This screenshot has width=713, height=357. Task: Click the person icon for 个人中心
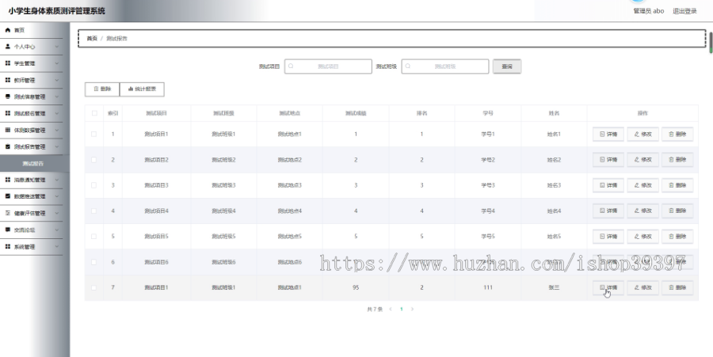pyautogui.click(x=8, y=47)
